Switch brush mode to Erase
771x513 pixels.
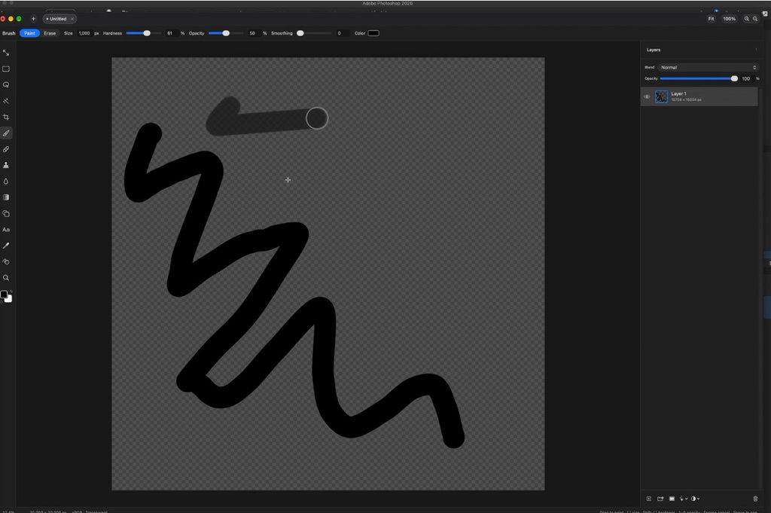[x=50, y=33]
